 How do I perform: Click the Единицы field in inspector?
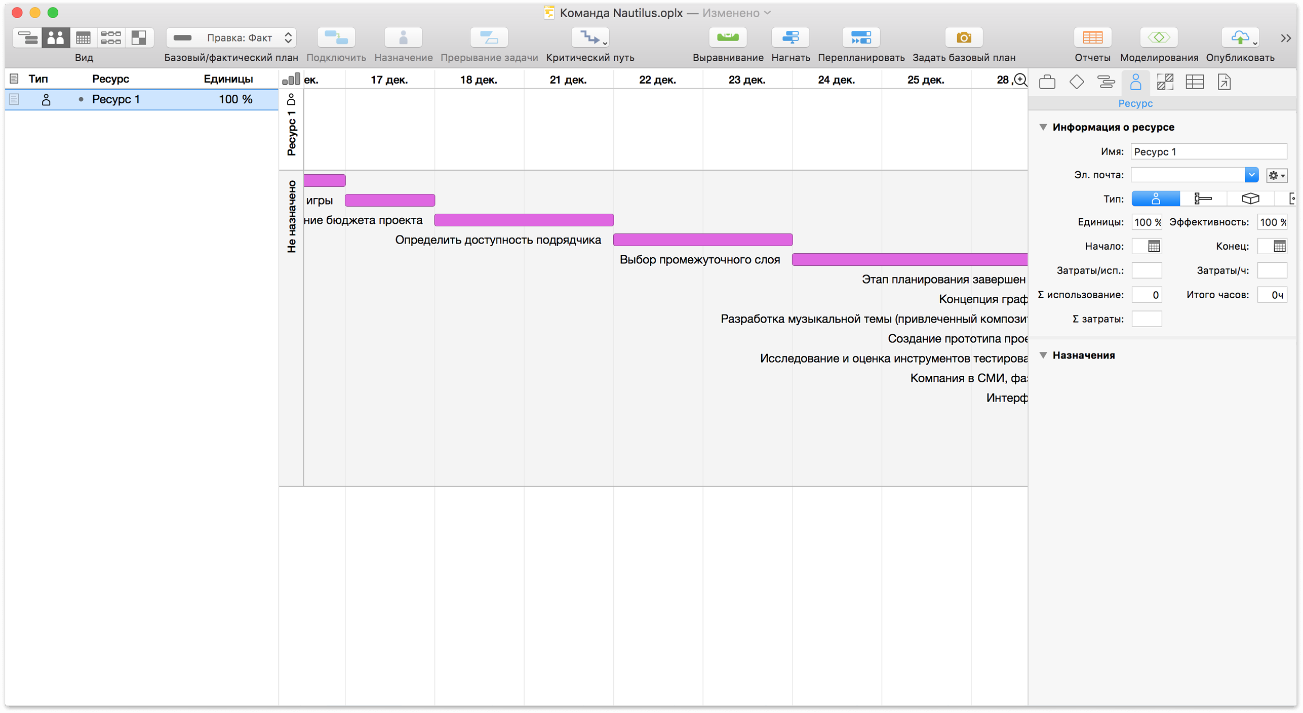click(1147, 222)
